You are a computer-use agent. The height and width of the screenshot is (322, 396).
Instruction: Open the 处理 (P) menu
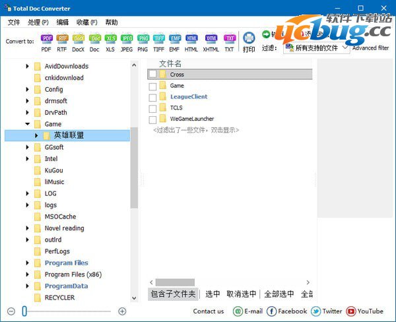pos(38,22)
